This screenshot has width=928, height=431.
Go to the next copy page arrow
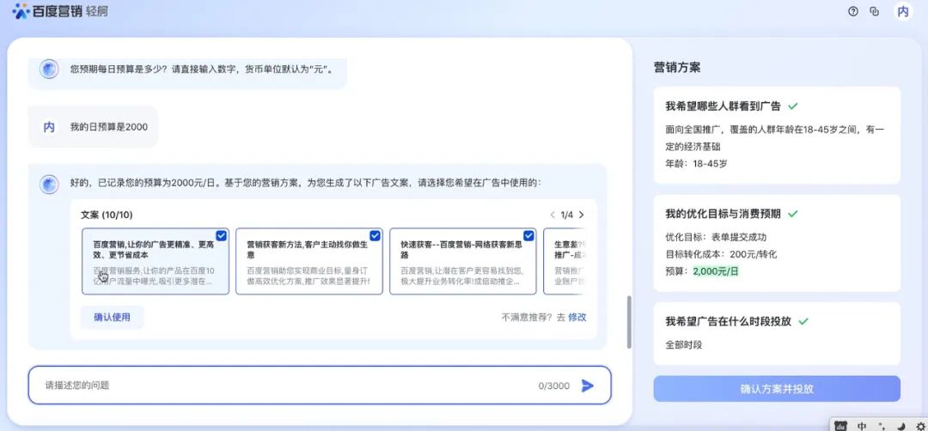pyautogui.click(x=581, y=215)
